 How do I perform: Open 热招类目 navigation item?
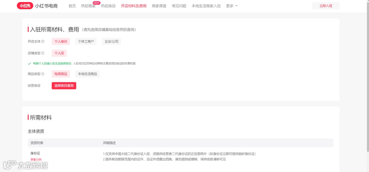108,6
